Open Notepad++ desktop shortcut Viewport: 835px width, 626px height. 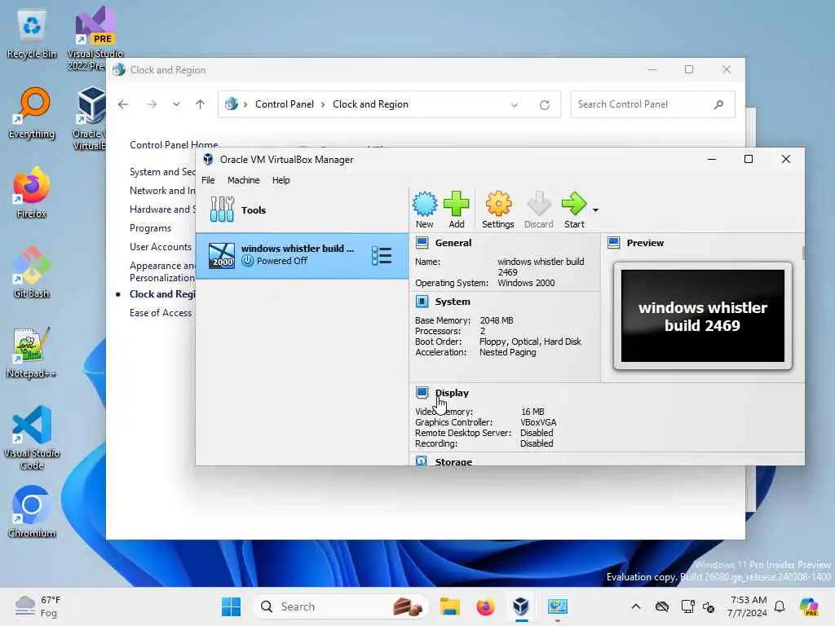[x=32, y=352]
